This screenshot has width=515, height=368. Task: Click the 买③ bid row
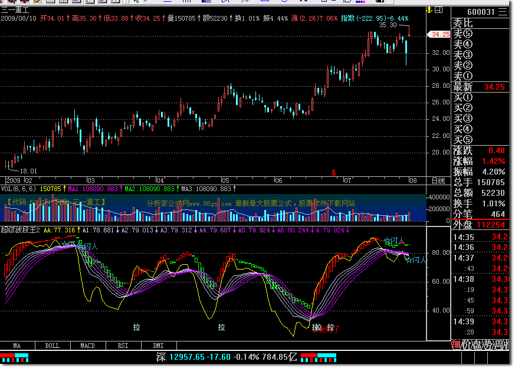pos(480,119)
